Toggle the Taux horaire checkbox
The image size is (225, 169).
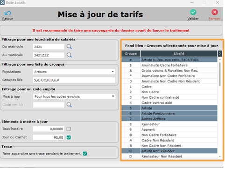69,129
